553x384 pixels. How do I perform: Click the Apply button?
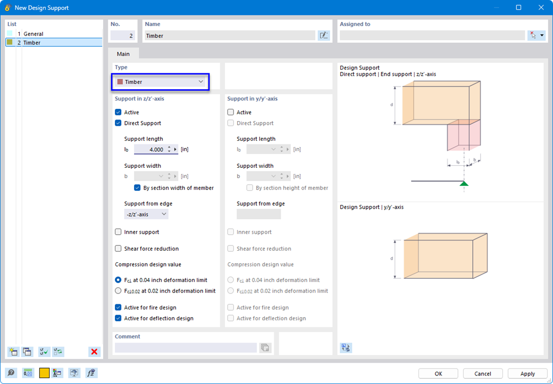[527, 373]
